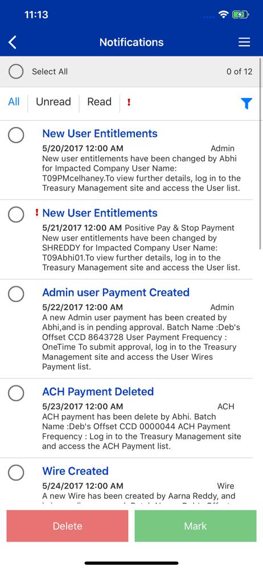Select the ACH Payment Deleted circle

16,393
